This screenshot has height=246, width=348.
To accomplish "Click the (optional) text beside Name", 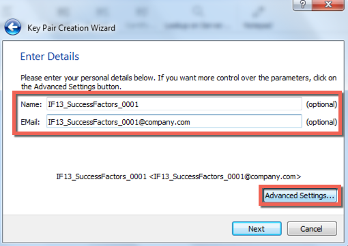I will (x=321, y=104).
